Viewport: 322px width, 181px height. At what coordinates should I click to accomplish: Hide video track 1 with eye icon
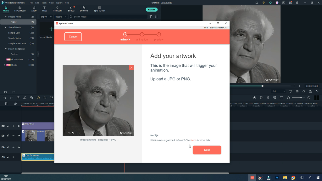19,147
